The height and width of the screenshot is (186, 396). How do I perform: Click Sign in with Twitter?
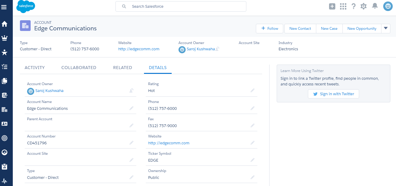333,94
